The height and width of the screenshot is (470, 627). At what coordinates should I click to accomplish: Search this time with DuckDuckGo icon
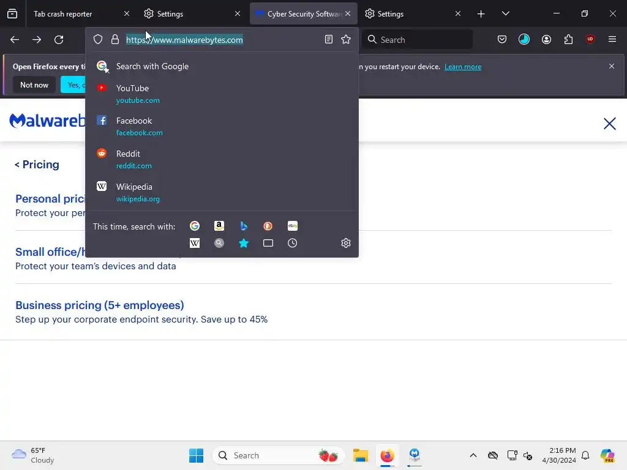(268, 226)
